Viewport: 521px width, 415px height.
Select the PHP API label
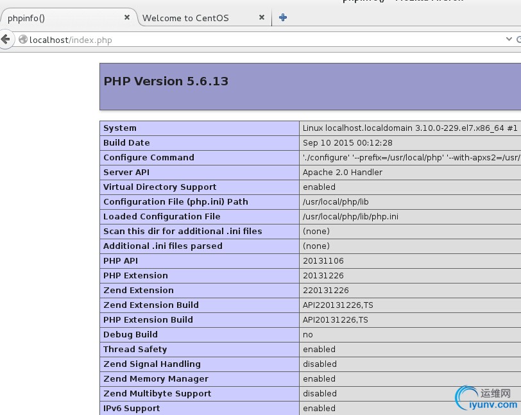click(121, 261)
